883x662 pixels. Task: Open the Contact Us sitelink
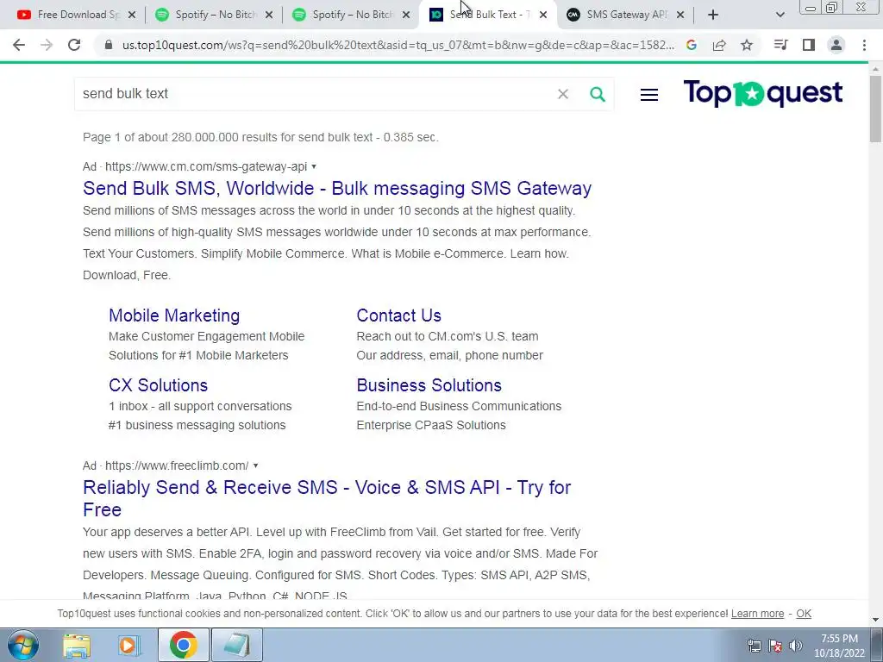tap(398, 315)
